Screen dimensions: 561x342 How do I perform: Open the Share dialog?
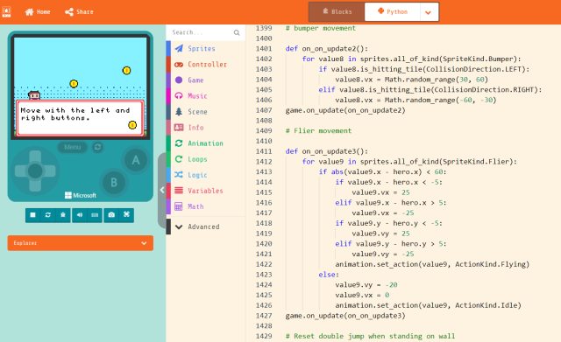click(x=79, y=11)
